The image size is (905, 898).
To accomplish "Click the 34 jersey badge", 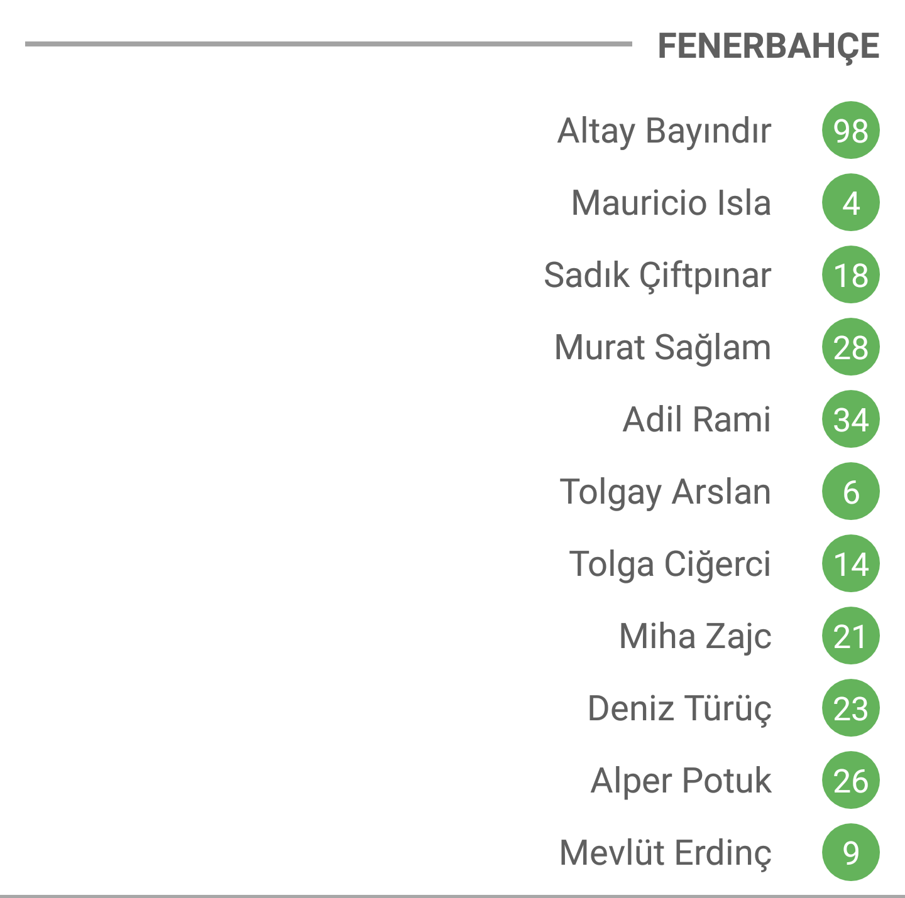I will (850, 419).
